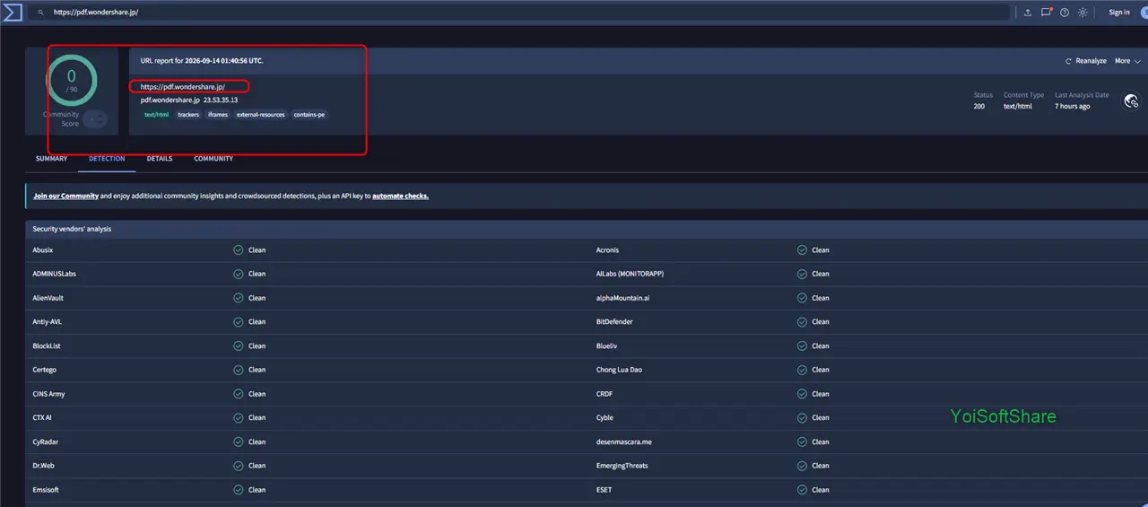Click the Clean check icon for Certego
This screenshot has height=507, width=1148.
pyautogui.click(x=238, y=370)
